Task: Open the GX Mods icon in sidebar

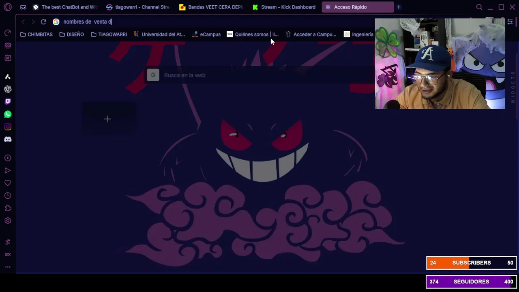Action: coord(8,58)
